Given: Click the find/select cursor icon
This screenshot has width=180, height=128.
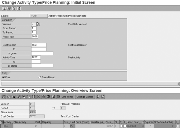Looking at the screenshot, I should tap(13, 97).
